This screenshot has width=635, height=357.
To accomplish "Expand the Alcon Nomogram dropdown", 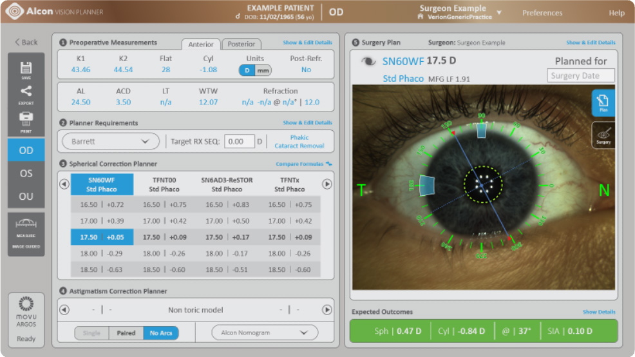I will coord(265,333).
